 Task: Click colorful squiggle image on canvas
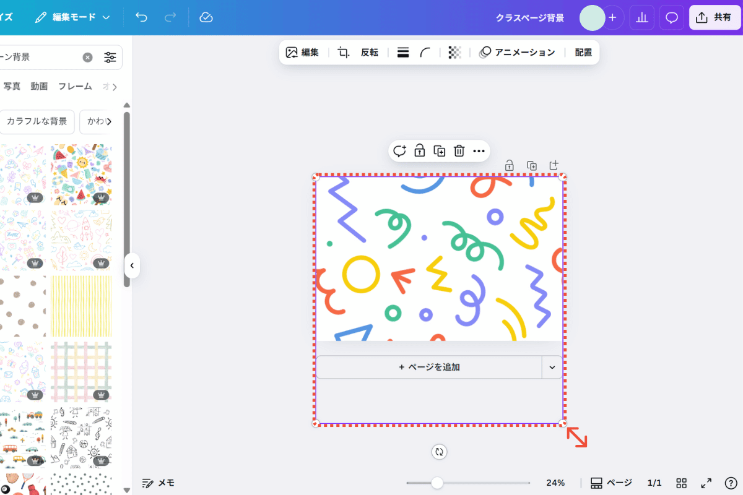(439, 258)
